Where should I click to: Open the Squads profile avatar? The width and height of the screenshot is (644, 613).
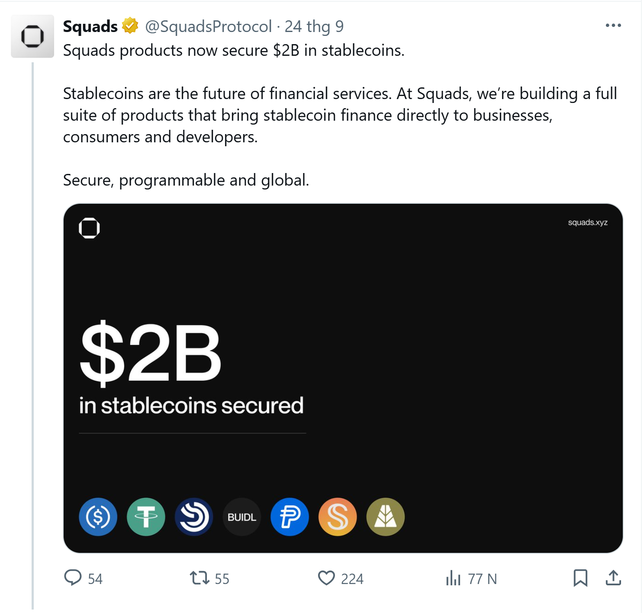coord(32,36)
